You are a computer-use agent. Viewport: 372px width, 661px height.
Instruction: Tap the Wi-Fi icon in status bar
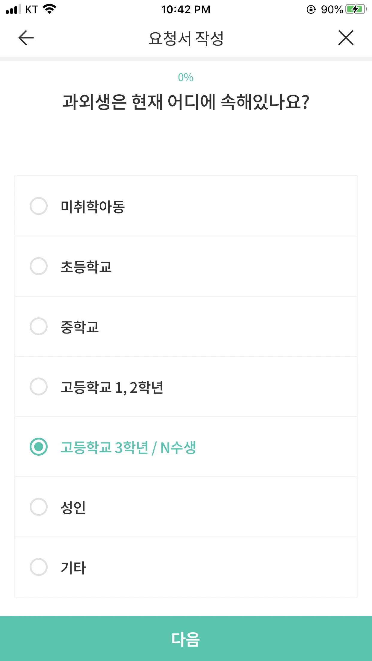coord(50,9)
